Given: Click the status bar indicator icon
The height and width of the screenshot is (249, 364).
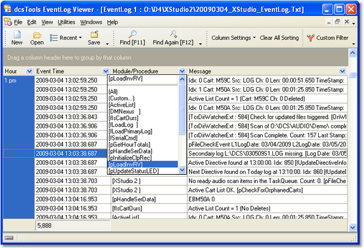Looking at the screenshot, I should [x=9, y=238].
